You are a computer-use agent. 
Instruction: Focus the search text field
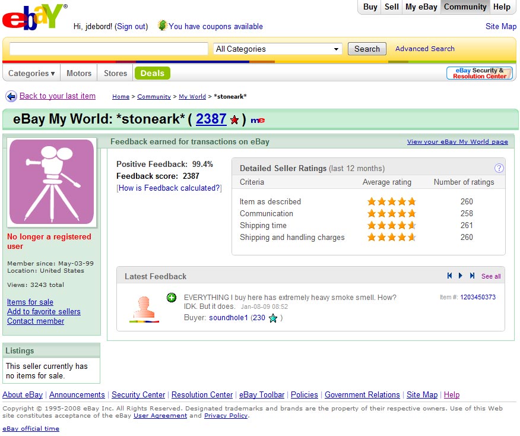point(109,49)
